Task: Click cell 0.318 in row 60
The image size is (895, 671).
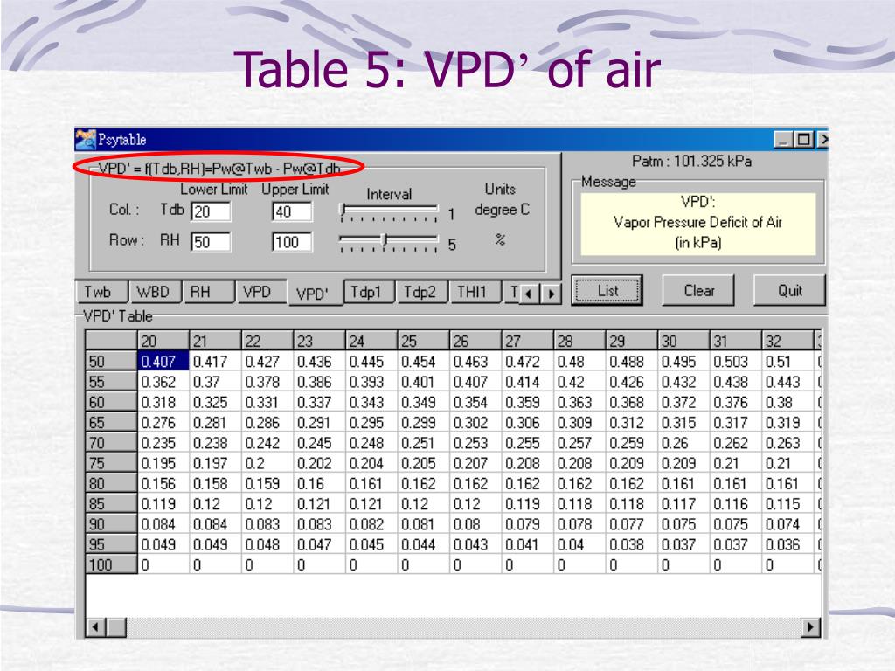Action: point(163,402)
